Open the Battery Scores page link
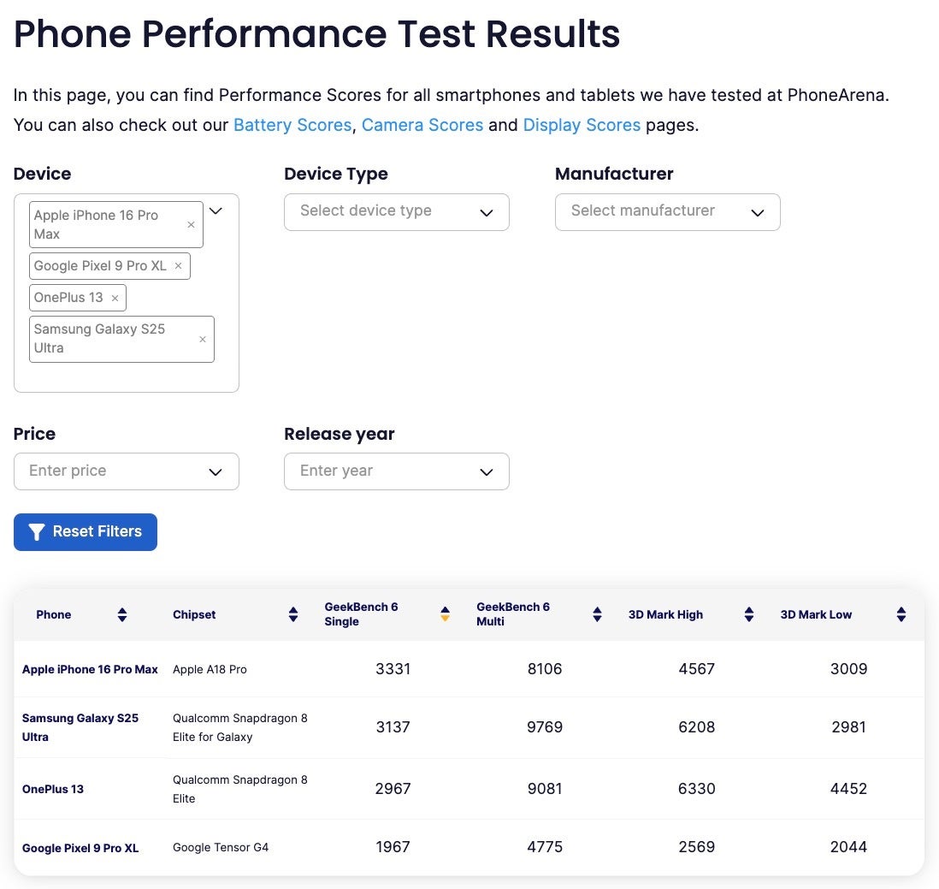 (292, 125)
